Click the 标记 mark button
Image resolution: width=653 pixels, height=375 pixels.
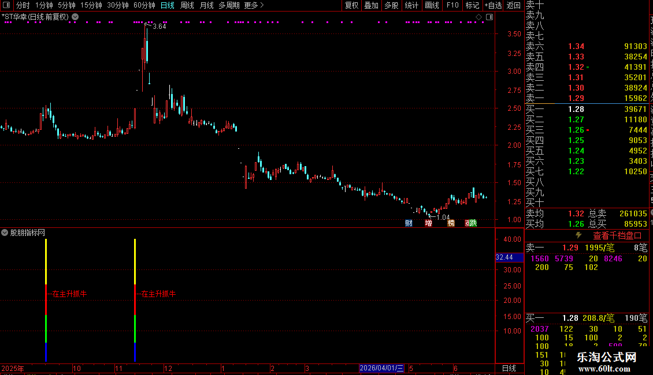coord(472,5)
